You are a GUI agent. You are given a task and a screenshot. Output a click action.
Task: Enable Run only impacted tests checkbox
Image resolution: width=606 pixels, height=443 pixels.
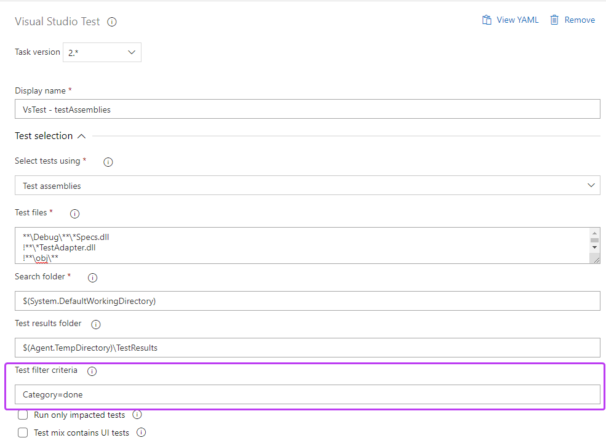23,415
